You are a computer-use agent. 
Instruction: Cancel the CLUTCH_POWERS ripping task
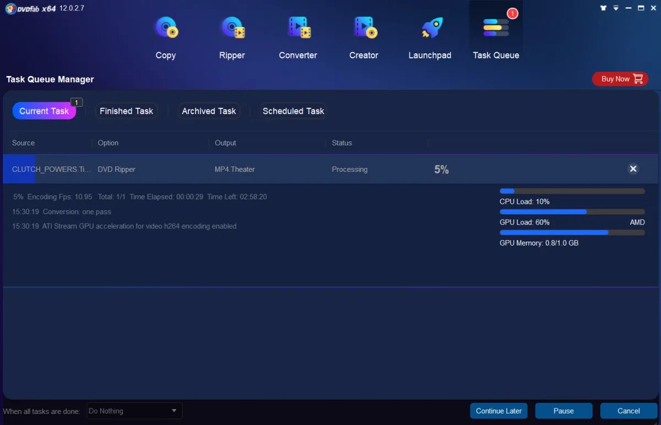[633, 169]
